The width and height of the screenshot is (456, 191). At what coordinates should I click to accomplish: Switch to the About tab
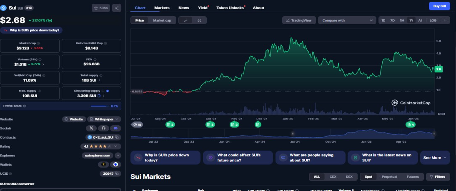pos(258,8)
